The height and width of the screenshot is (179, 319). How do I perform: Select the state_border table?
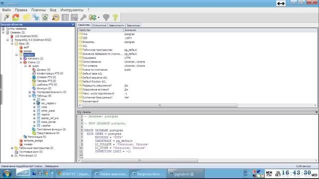pos(49,122)
